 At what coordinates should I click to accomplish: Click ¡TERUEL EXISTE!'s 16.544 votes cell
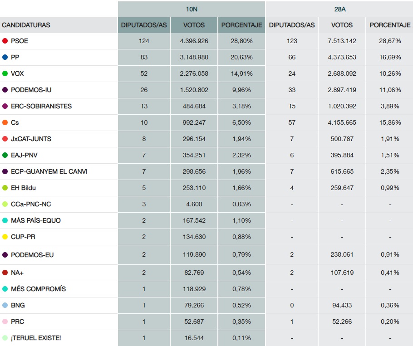194,338
